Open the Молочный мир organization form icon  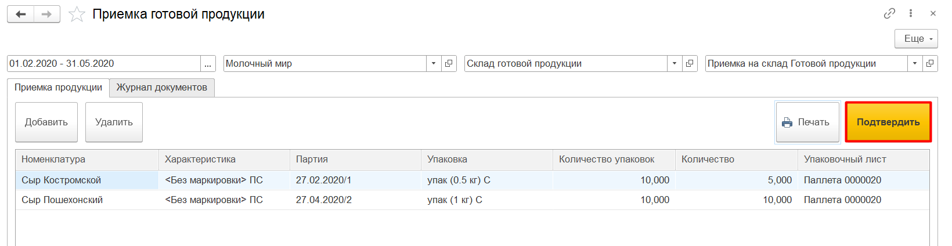coord(449,64)
